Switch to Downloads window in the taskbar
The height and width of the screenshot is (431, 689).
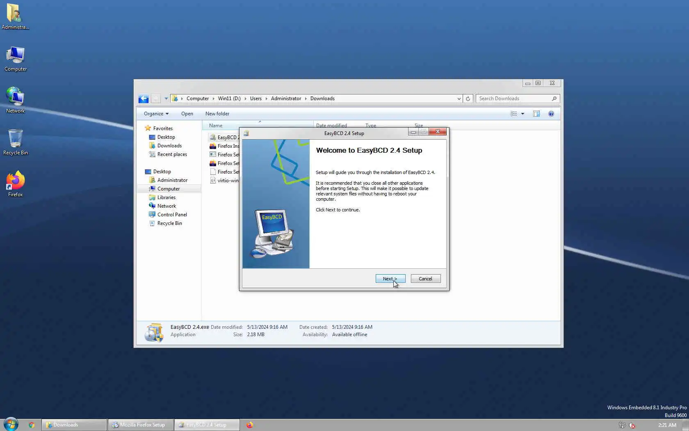point(74,425)
